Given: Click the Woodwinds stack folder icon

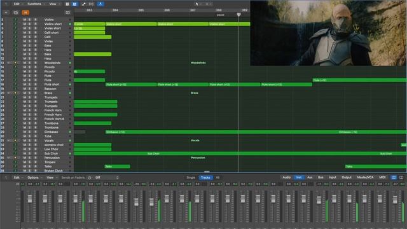Looking at the screenshot, I should click(x=15, y=63).
